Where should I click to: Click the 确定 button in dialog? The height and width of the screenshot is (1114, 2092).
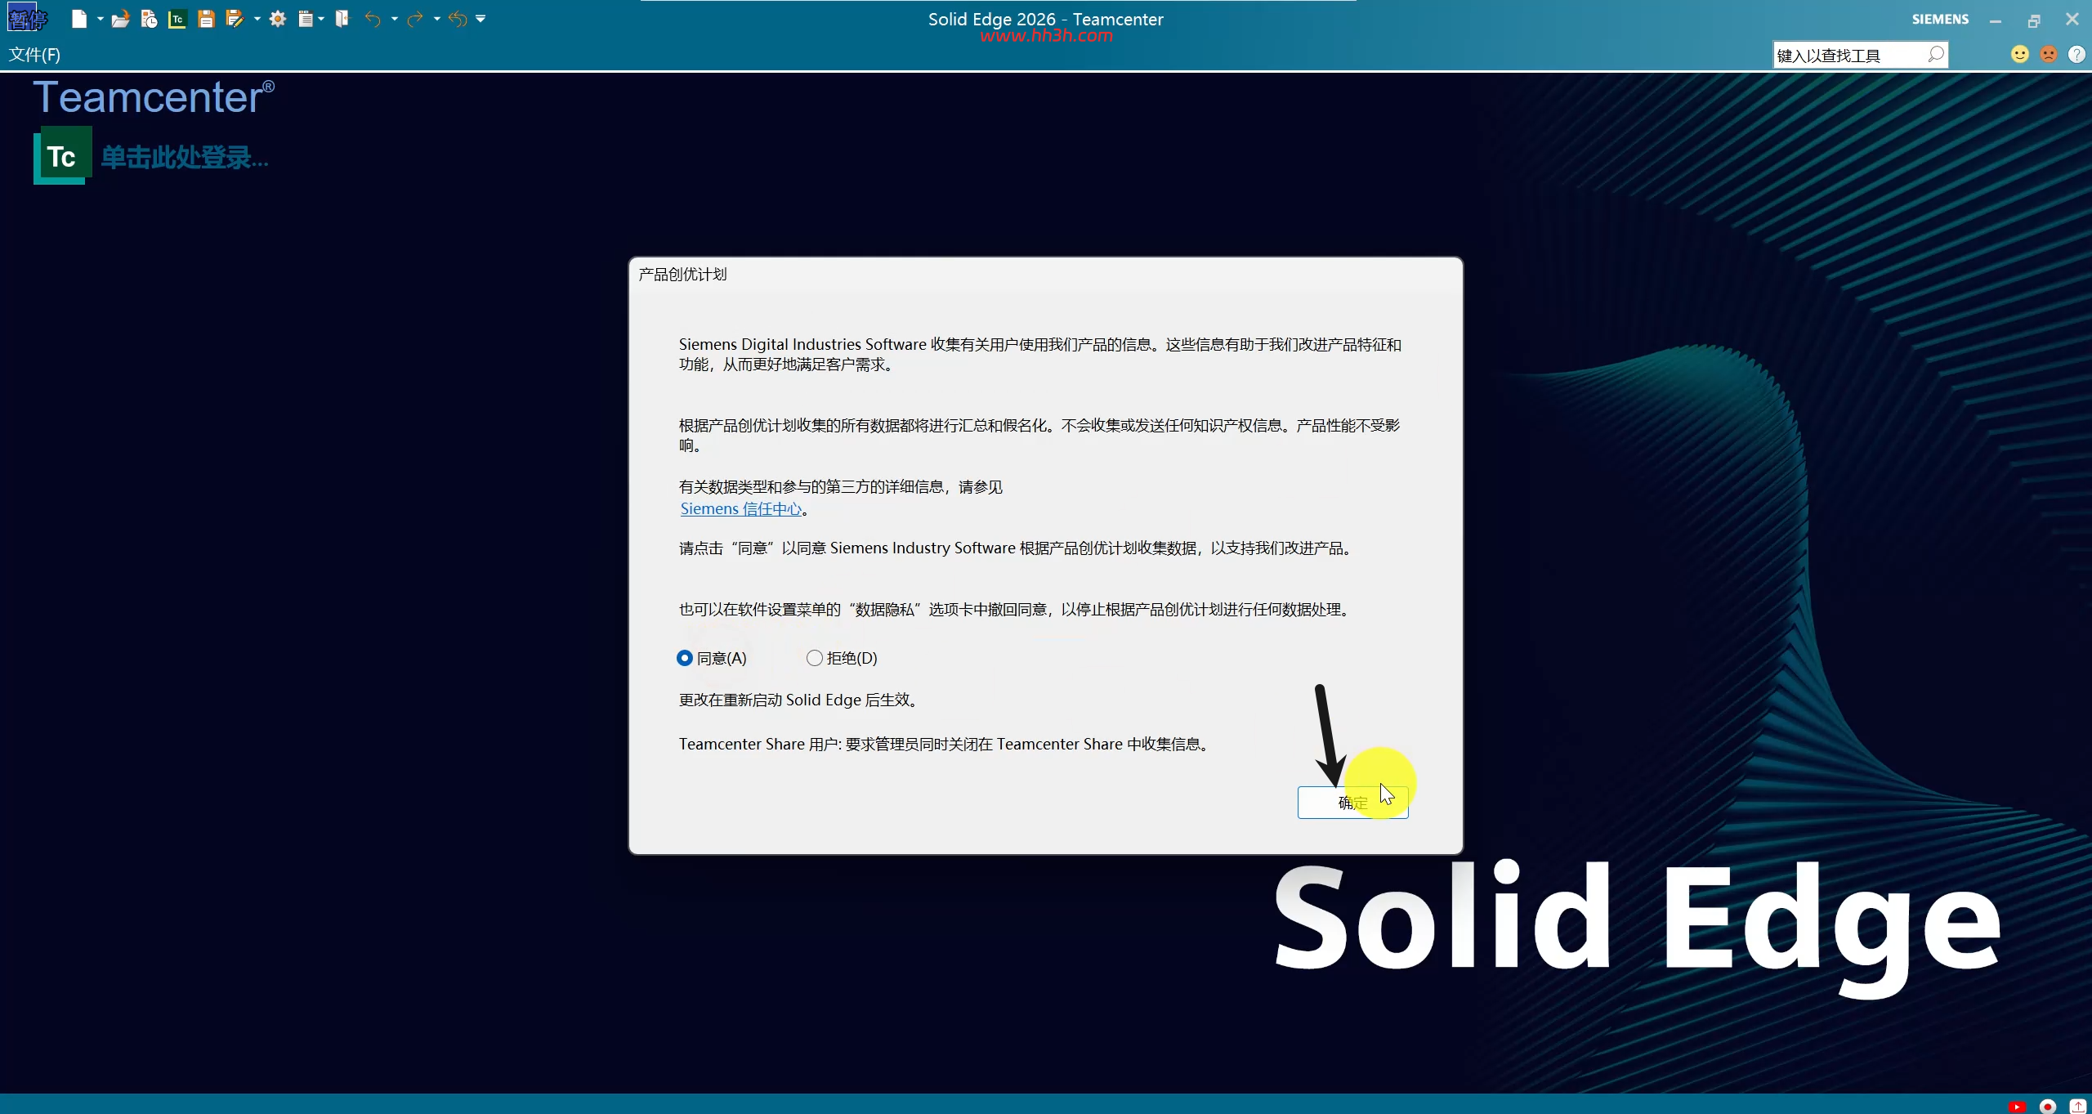tap(1352, 803)
